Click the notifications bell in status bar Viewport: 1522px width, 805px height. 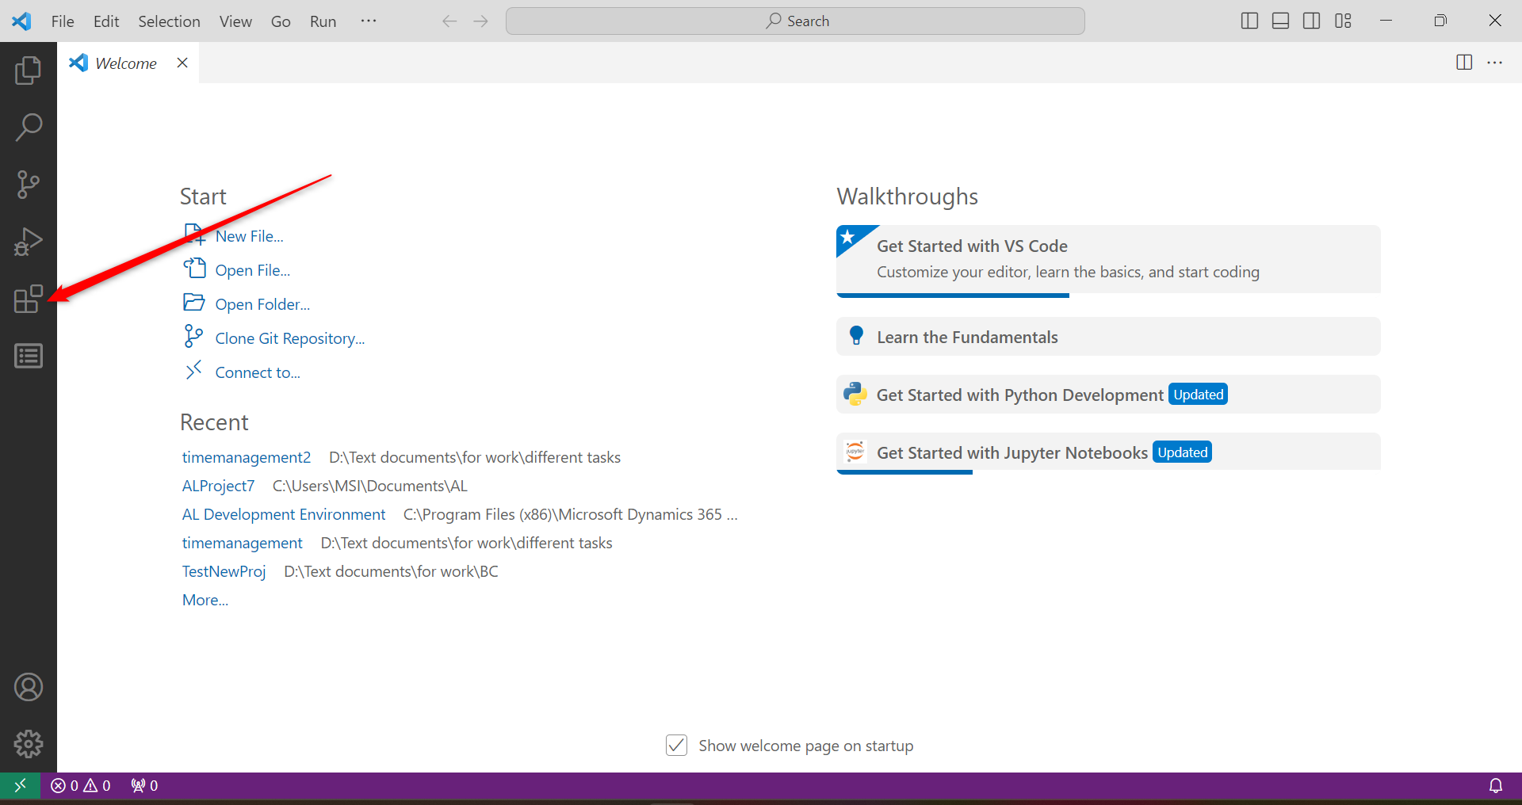click(1495, 785)
